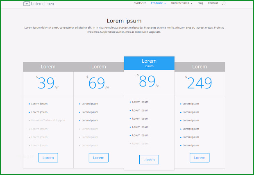Click the main Lorem ipsum page heading
Image resolution: width=254 pixels, height=175 pixels.
pos(124,21)
